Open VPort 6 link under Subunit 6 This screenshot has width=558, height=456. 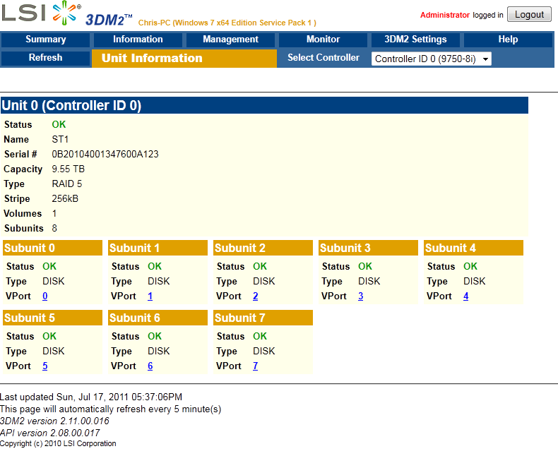click(150, 366)
